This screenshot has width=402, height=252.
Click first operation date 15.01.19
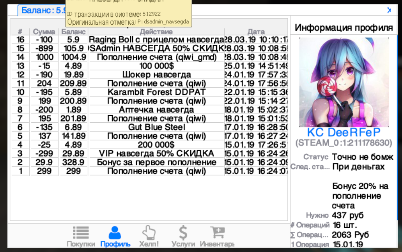coord(348,245)
